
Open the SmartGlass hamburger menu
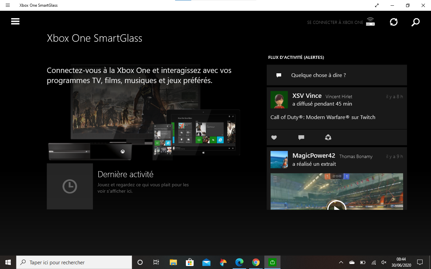(15, 22)
